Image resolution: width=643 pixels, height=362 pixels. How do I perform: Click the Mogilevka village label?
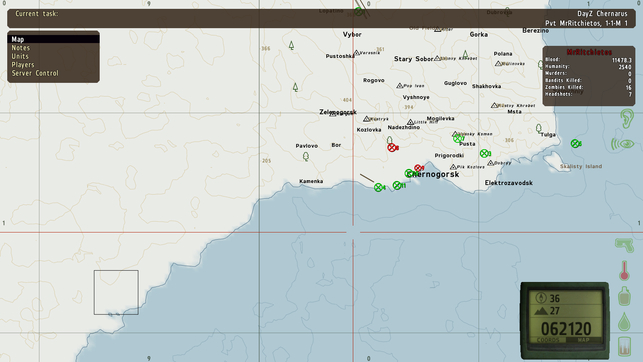[440, 118]
